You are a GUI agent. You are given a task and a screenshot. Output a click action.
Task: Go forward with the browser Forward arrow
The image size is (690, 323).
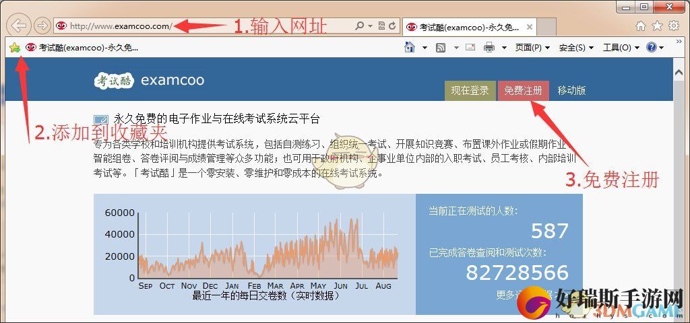pyautogui.click(x=42, y=26)
